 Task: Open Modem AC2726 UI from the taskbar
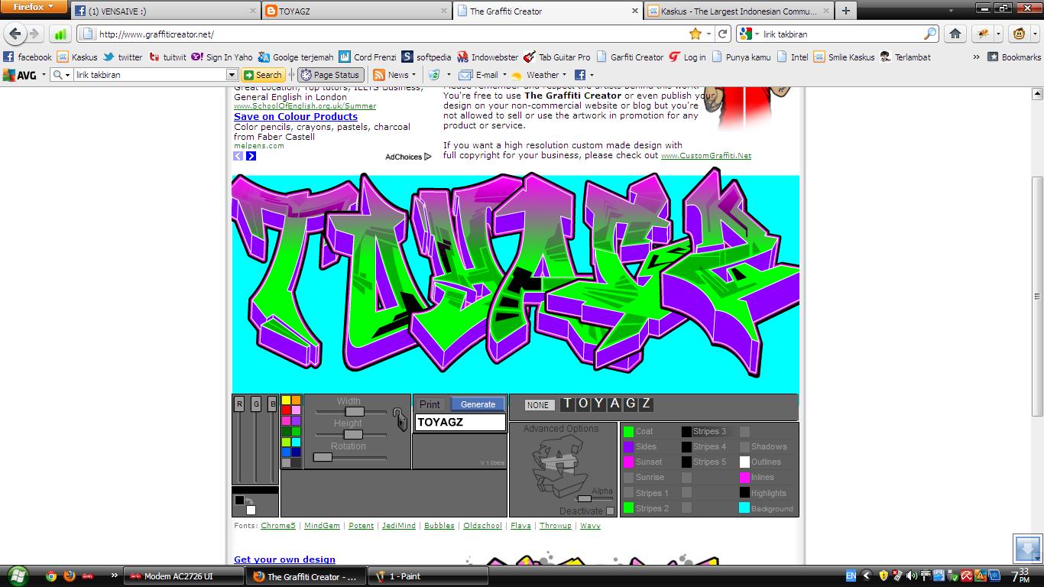(x=183, y=576)
